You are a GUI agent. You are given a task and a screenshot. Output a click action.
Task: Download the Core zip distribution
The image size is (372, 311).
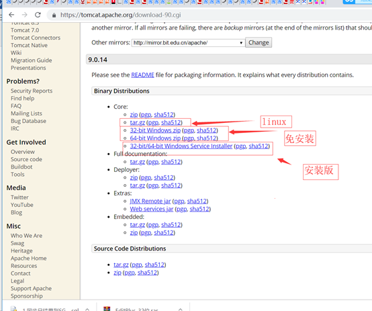coord(134,115)
